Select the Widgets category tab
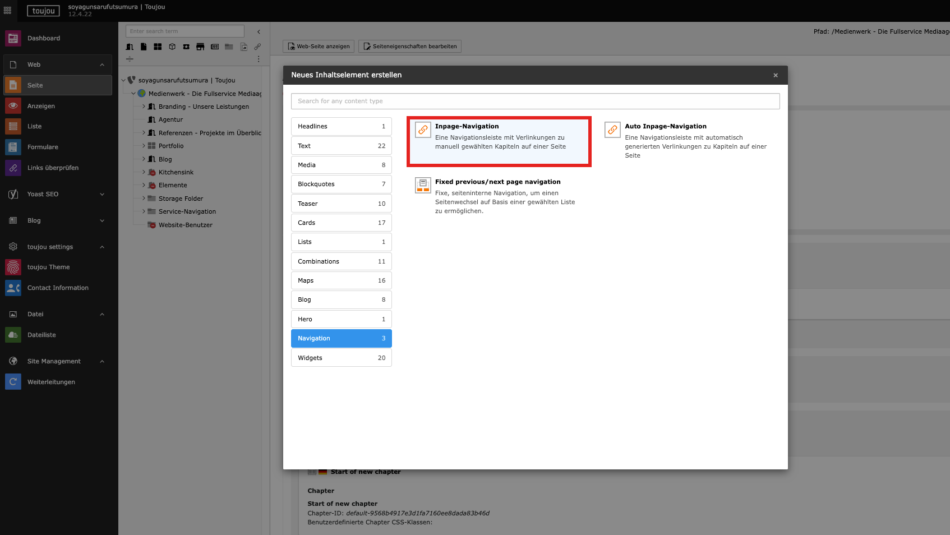The image size is (950, 535). click(341, 358)
